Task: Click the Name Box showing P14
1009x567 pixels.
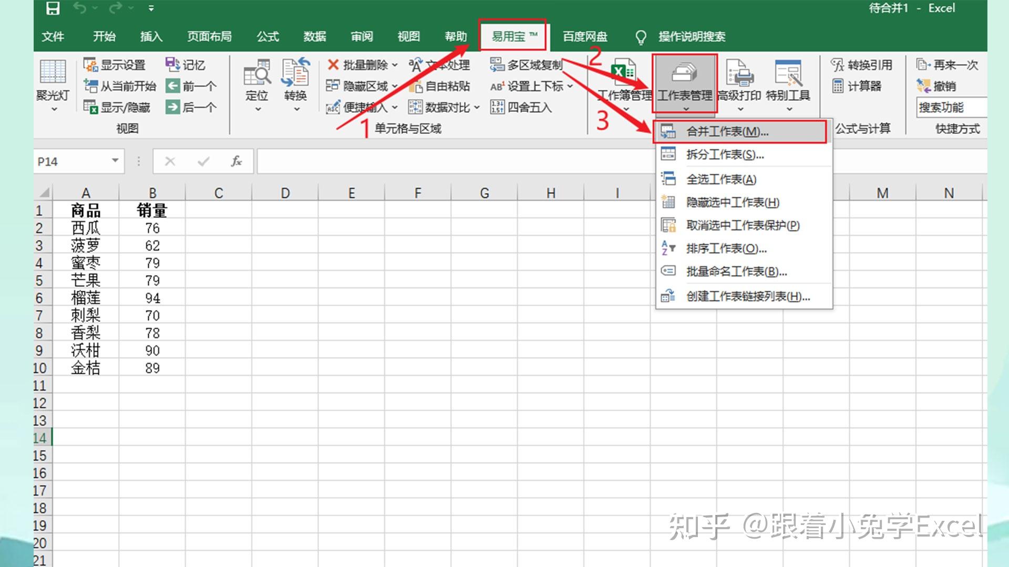Action: coord(71,161)
